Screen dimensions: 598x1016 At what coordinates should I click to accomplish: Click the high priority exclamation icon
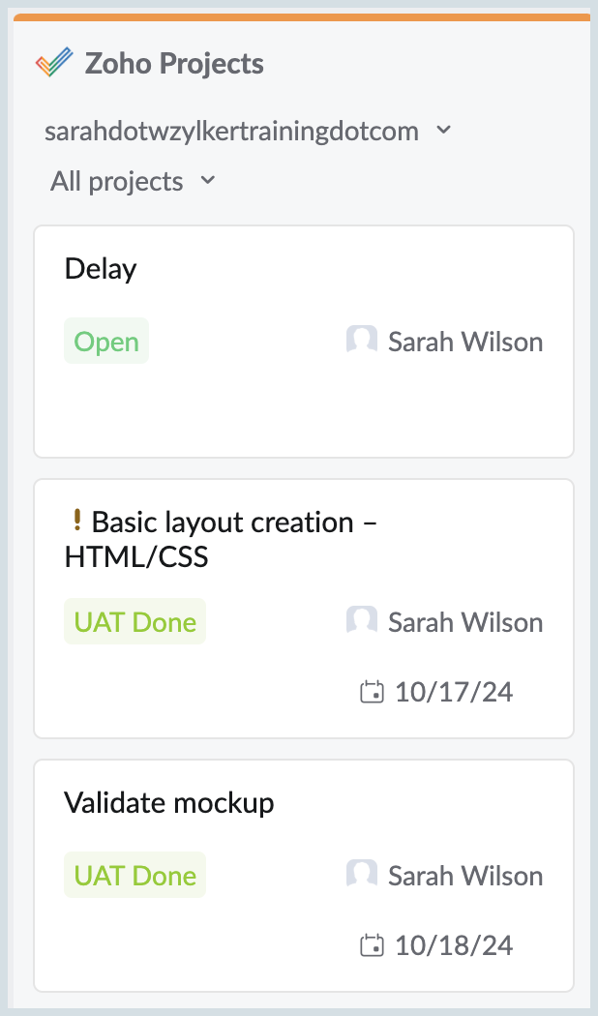(x=77, y=522)
